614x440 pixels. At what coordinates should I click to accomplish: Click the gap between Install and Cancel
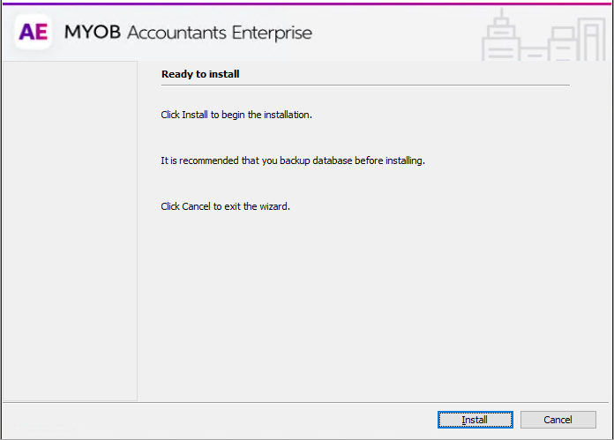click(x=516, y=420)
